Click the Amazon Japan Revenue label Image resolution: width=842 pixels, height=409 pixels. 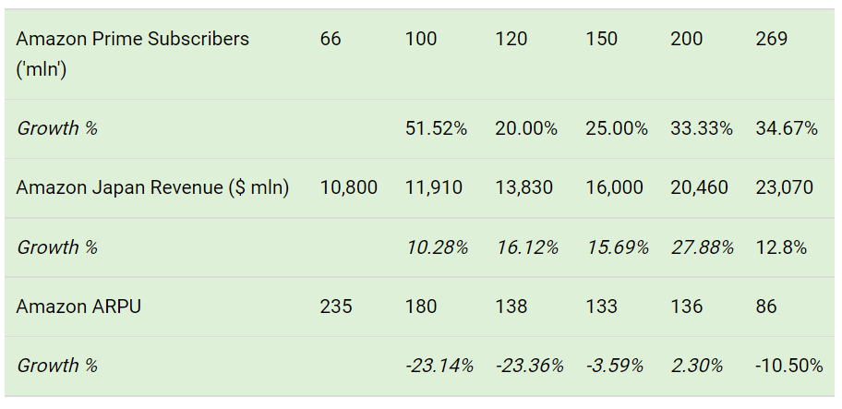(x=152, y=187)
